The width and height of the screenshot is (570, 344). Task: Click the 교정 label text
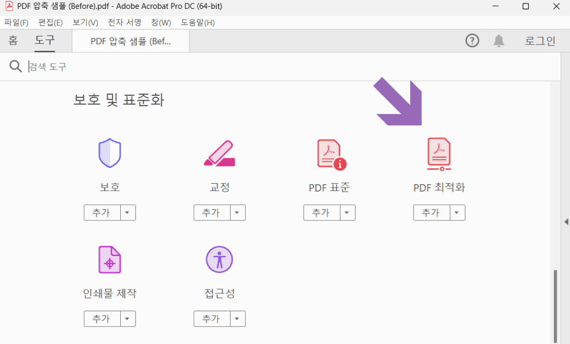(219, 187)
